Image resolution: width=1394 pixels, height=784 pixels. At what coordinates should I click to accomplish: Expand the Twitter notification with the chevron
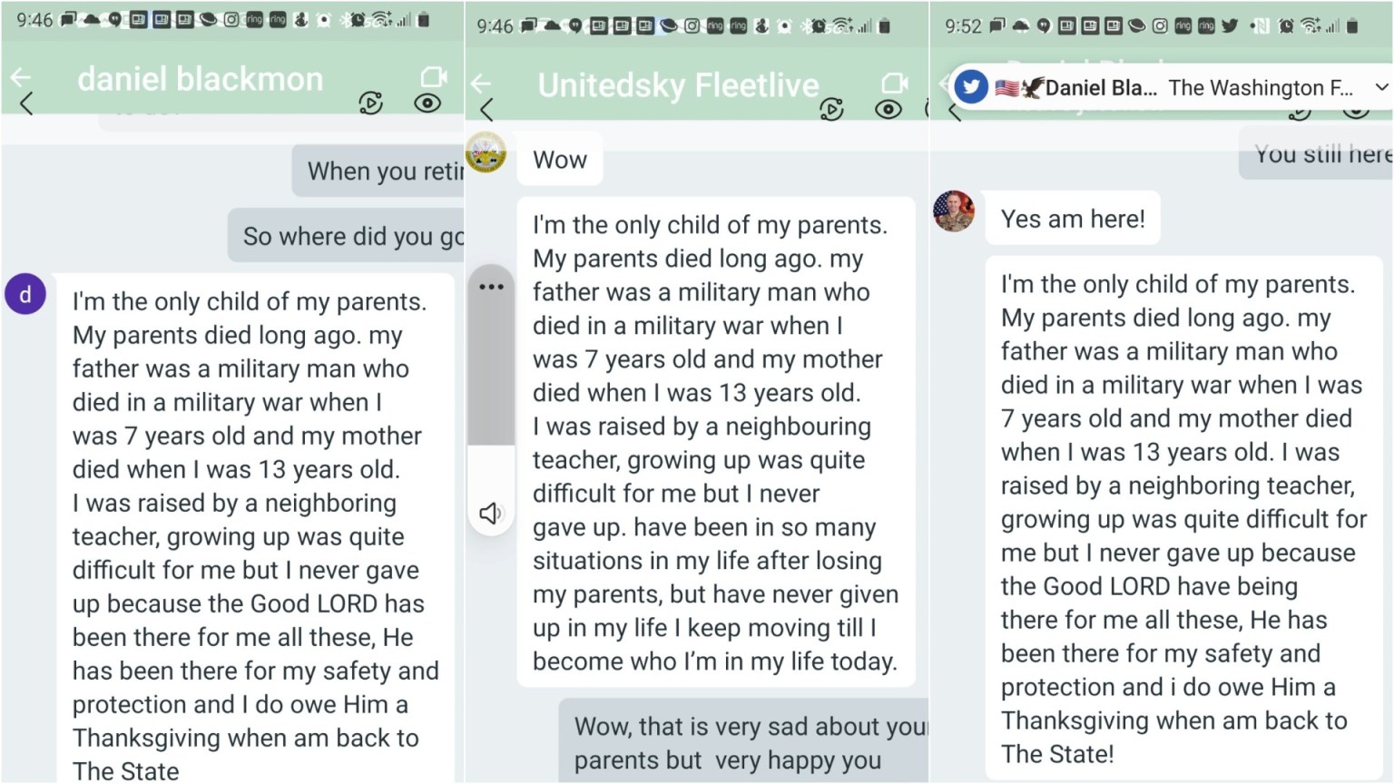coord(1381,87)
